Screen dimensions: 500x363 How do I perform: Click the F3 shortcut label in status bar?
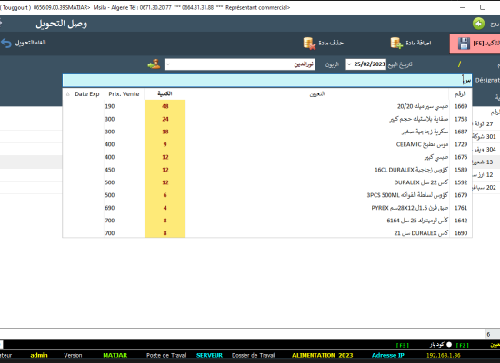(402, 345)
